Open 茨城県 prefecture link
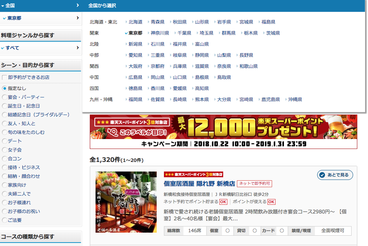This screenshot has width=368, height=246. [x=273, y=33]
